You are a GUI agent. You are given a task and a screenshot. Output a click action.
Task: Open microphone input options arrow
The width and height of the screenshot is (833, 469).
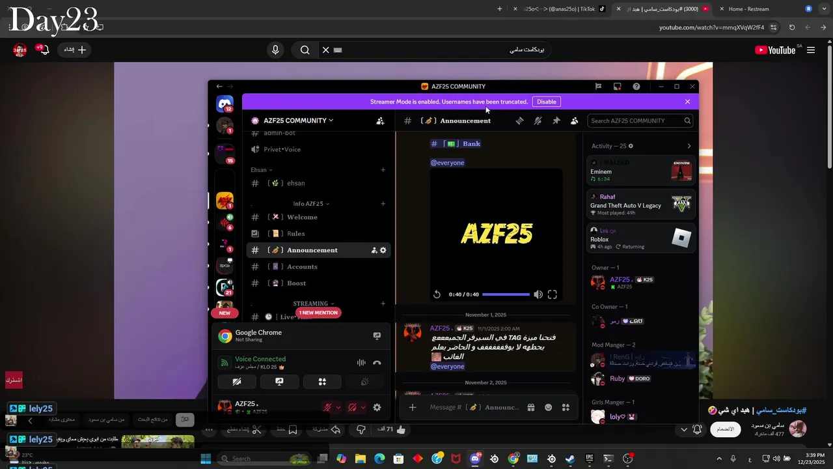[338, 407]
